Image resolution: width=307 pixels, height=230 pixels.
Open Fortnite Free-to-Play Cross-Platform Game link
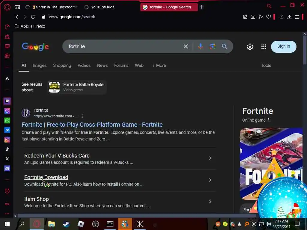[x=92, y=125]
